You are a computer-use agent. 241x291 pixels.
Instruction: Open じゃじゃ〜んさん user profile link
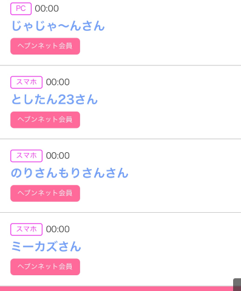(58, 26)
